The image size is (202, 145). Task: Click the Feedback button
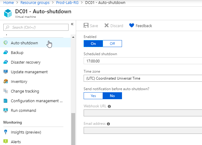140,26
